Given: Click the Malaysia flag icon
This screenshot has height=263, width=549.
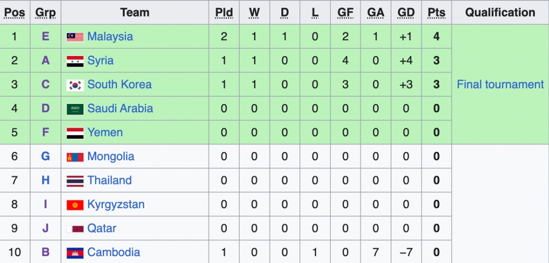Looking at the screenshot, I should tap(75, 37).
